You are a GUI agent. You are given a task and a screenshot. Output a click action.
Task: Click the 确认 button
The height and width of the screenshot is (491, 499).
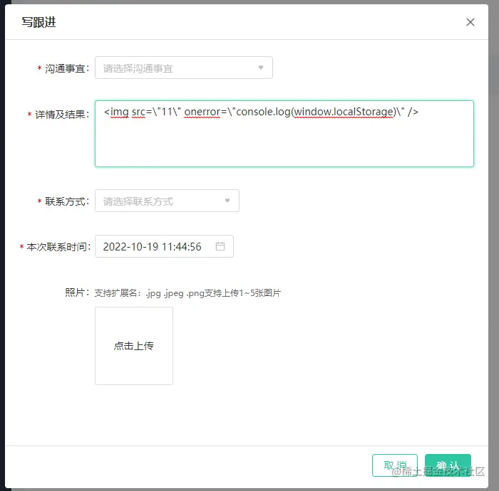448,465
